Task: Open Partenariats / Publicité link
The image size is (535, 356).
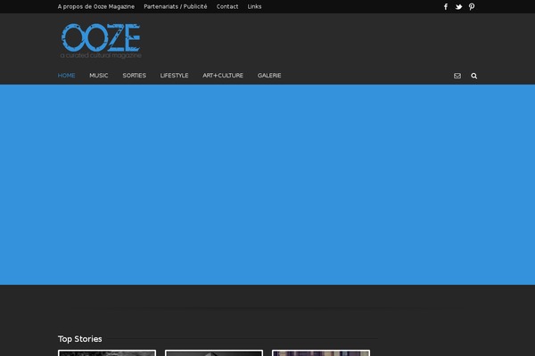Action: point(176,6)
